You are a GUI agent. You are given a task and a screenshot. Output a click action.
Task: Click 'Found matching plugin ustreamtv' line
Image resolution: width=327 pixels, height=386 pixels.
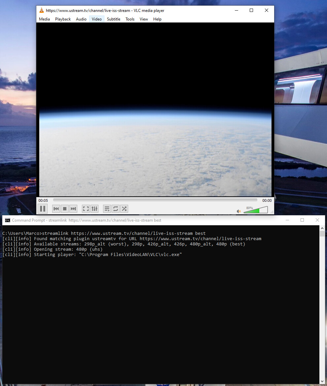click(132, 238)
